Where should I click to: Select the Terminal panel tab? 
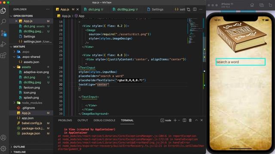(127, 120)
